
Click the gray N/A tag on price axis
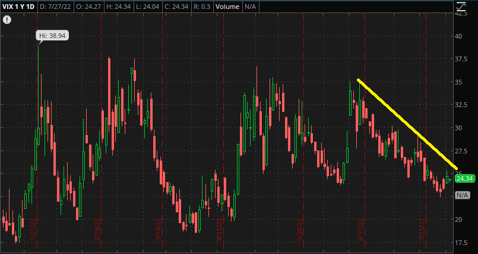pos(463,195)
